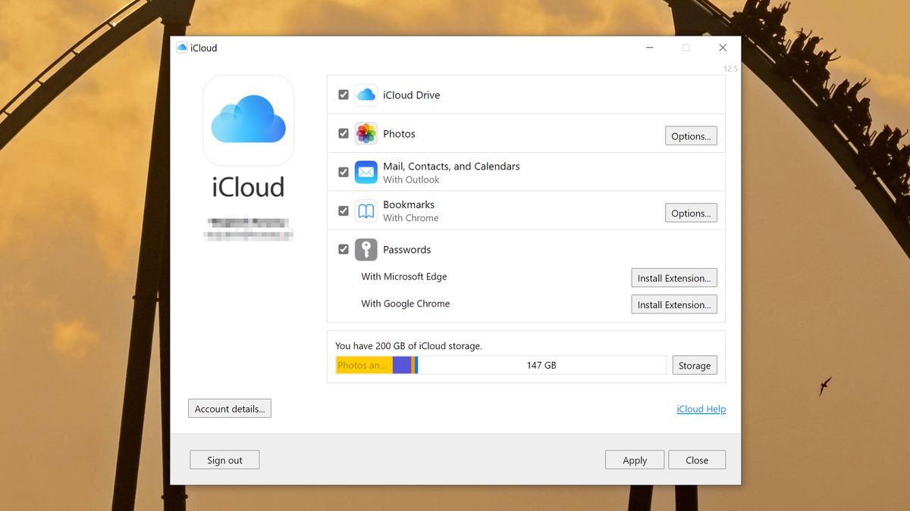Open iCloud Help
Image resolution: width=910 pixels, height=511 pixels.
click(x=701, y=409)
